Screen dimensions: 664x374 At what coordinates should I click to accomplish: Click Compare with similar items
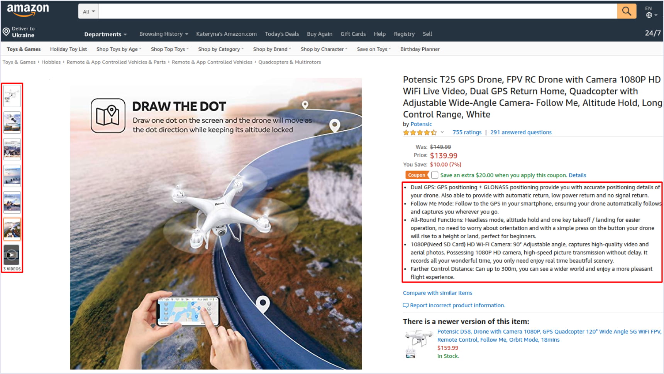(437, 293)
